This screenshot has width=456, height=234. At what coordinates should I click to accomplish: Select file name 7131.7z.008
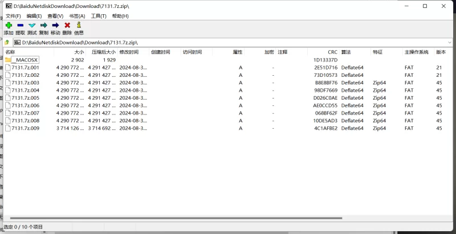pos(25,121)
